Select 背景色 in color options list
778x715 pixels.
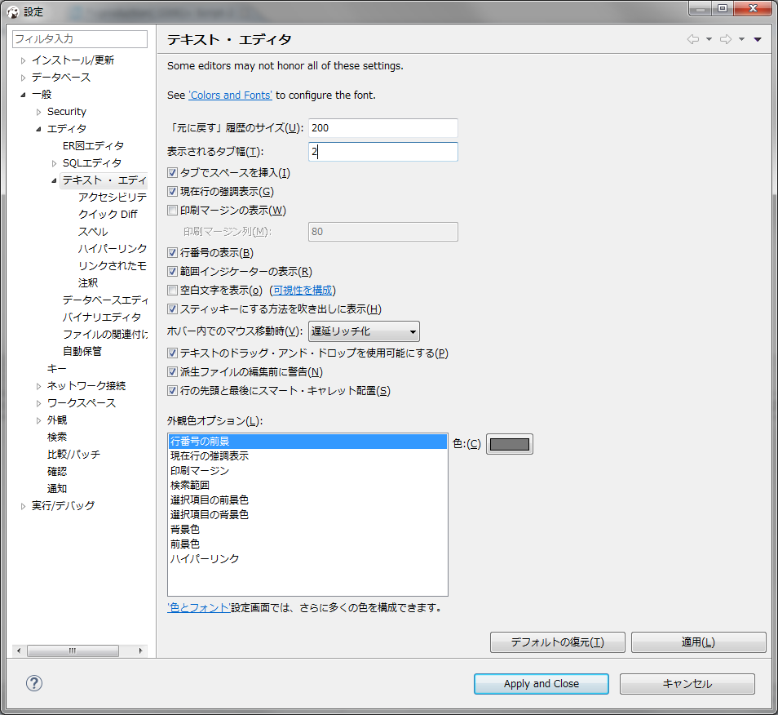point(307,529)
